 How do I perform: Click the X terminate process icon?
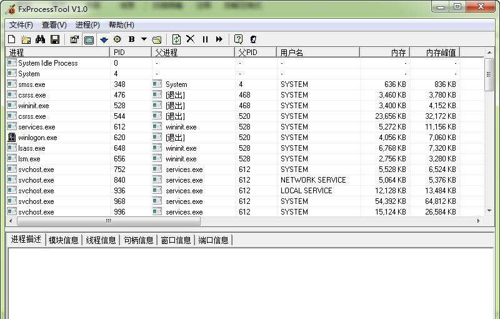[x=191, y=39]
